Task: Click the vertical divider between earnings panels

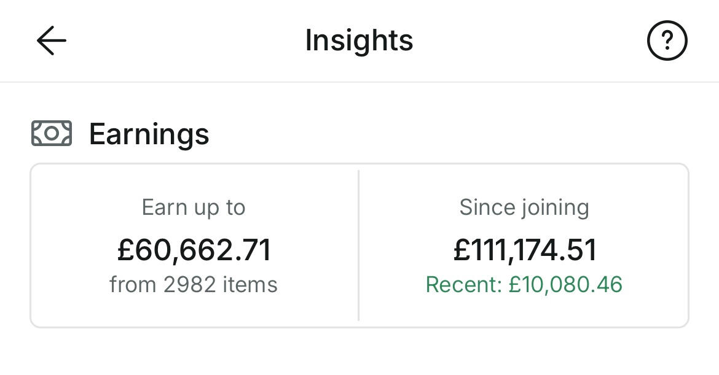Action: pyautogui.click(x=358, y=245)
